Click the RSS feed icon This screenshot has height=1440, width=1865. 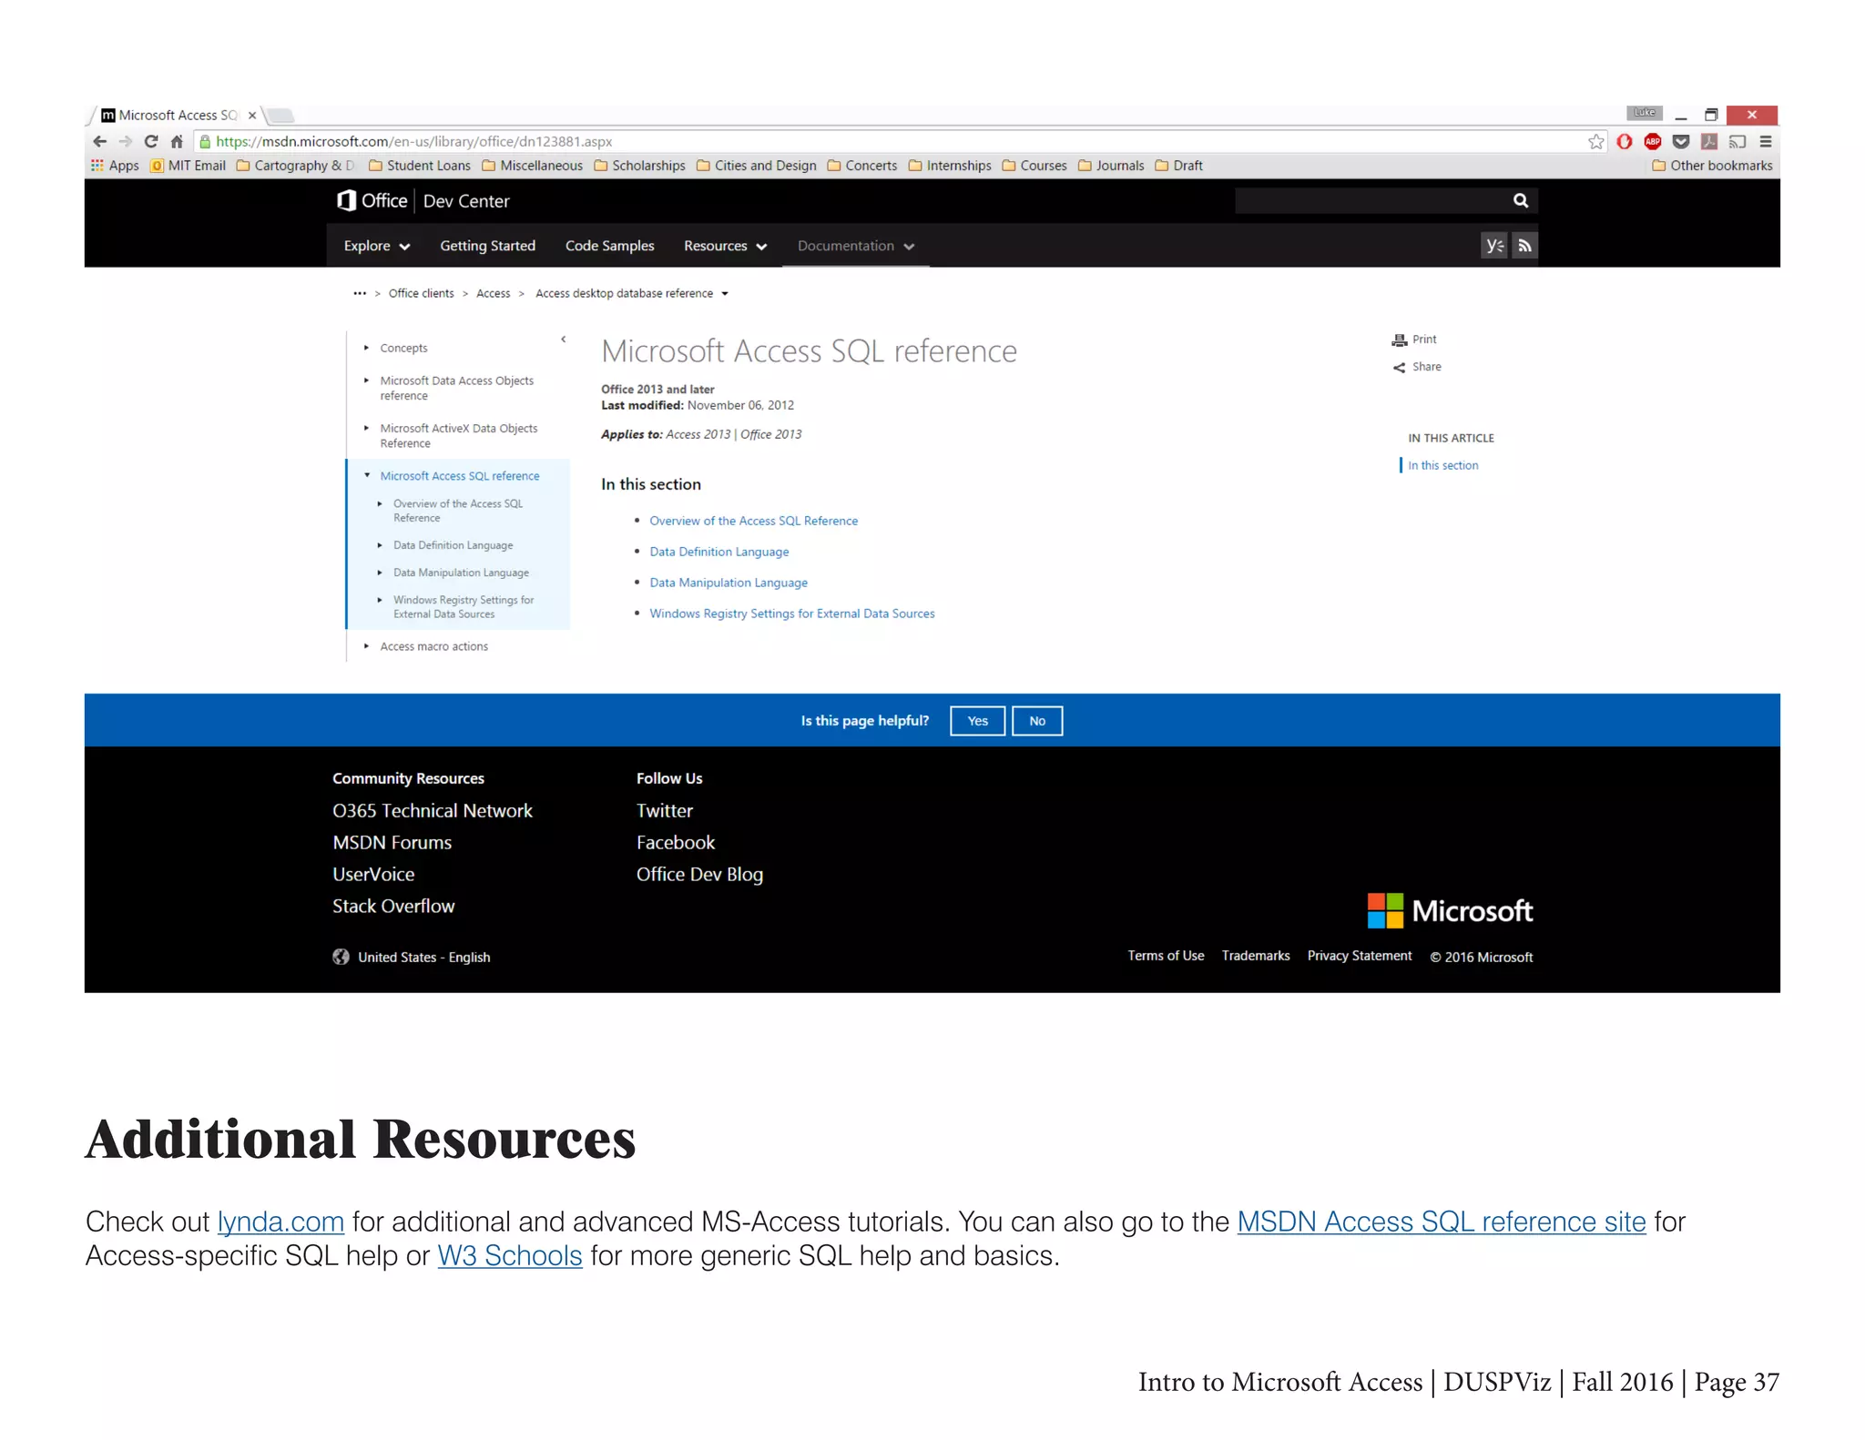pyautogui.click(x=1525, y=246)
